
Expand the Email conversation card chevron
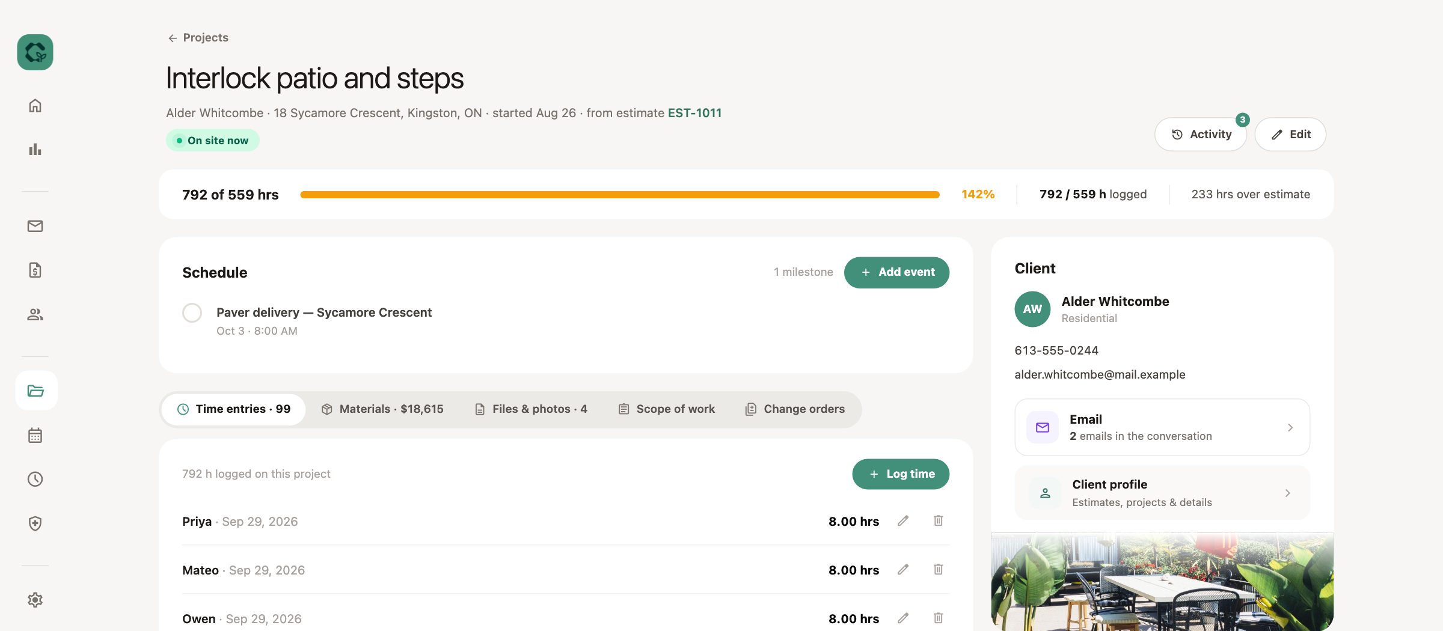tap(1290, 427)
